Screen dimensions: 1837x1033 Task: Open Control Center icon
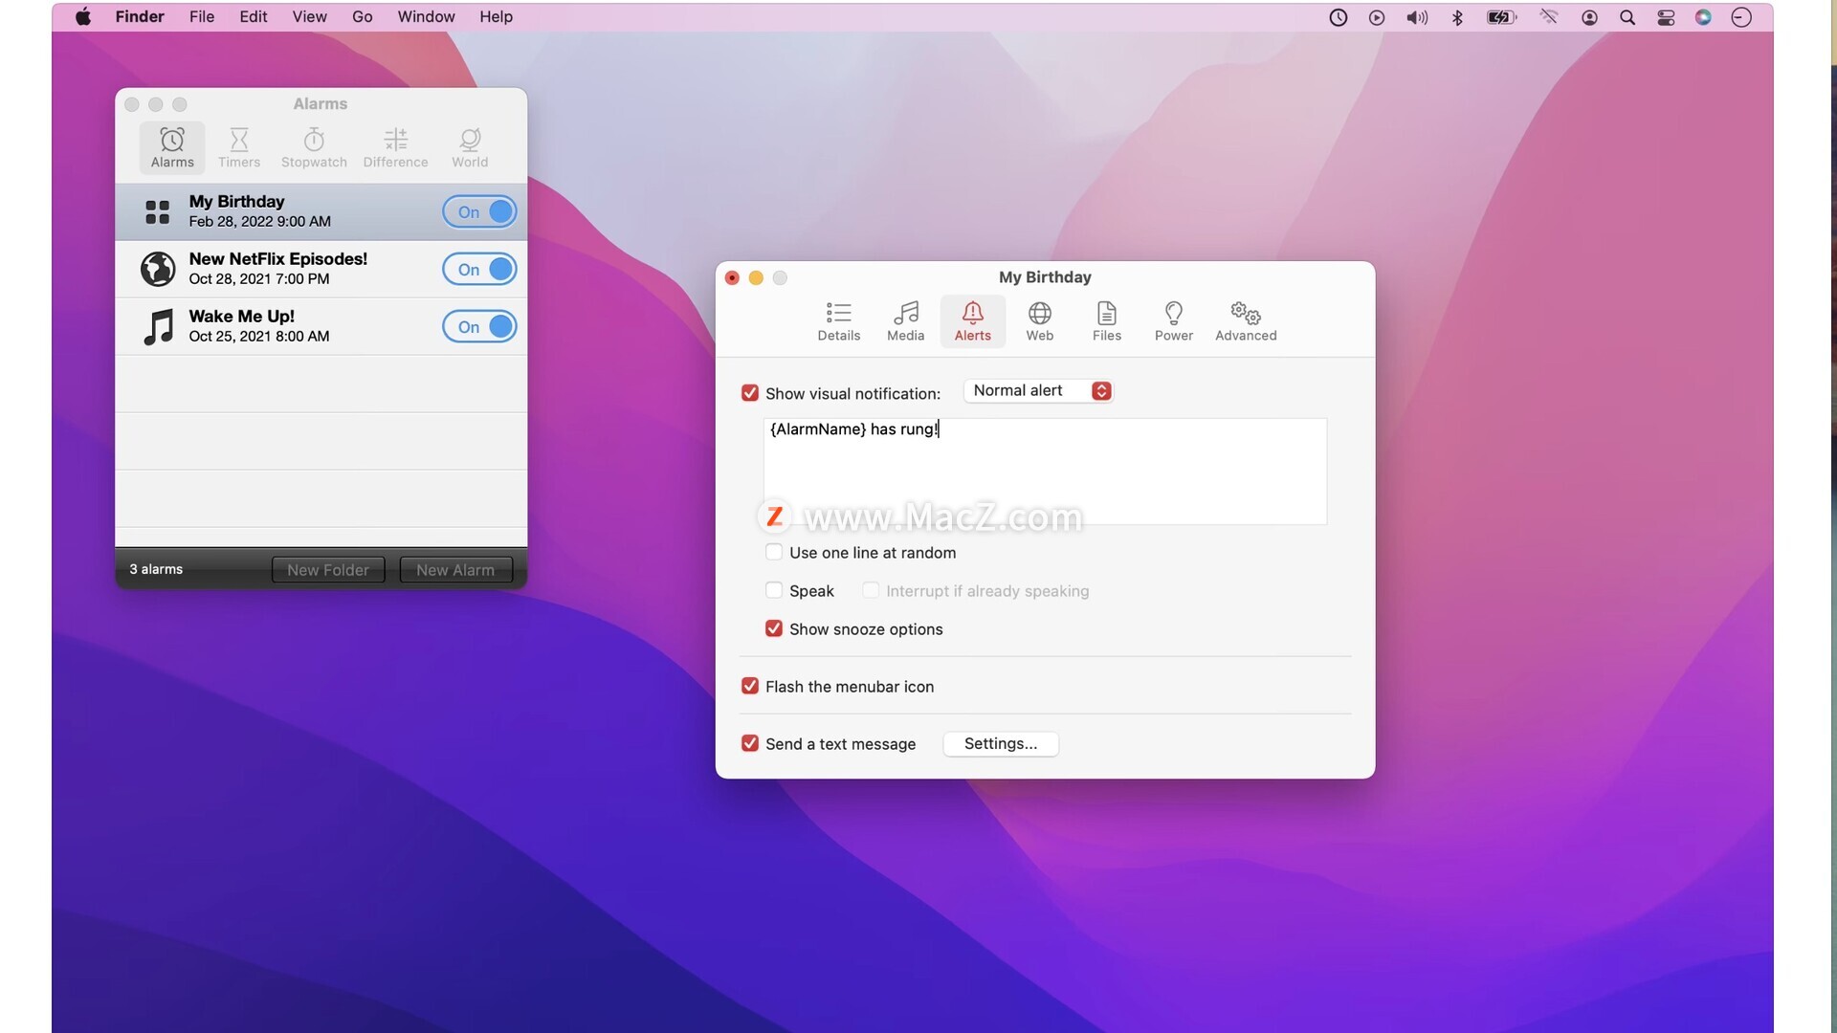[1666, 17]
